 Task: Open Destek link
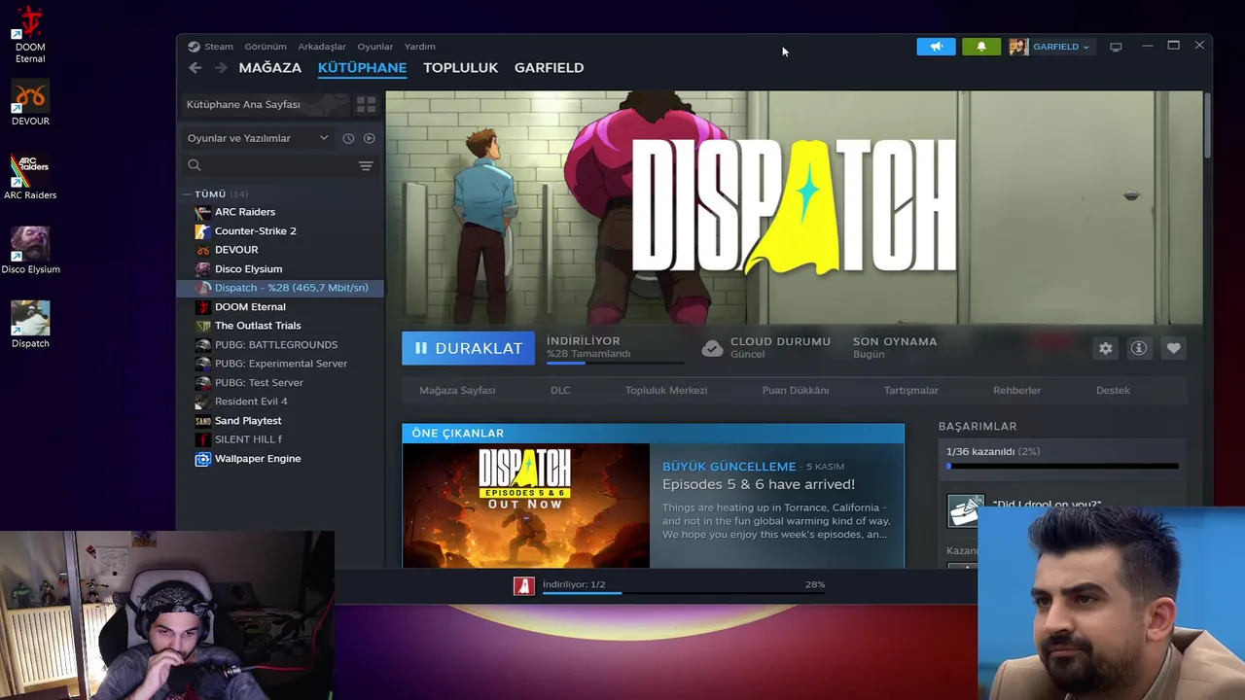pos(1113,390)
